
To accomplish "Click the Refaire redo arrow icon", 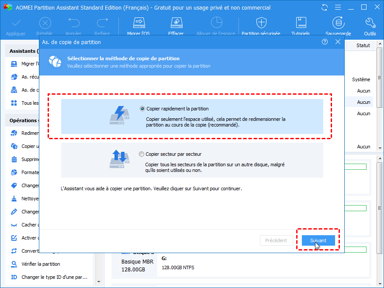I will [x=102, y=23].
